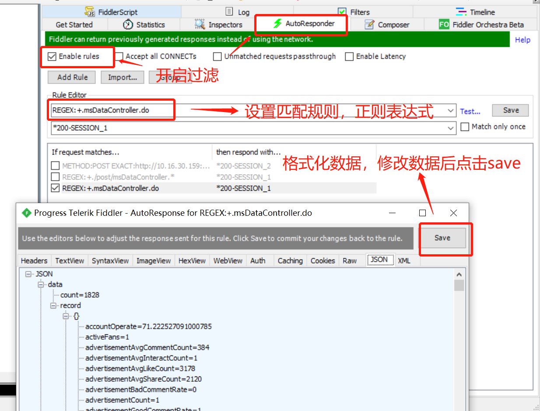Click the Import... button
The image size is (540, 411).
coord(123,77)
